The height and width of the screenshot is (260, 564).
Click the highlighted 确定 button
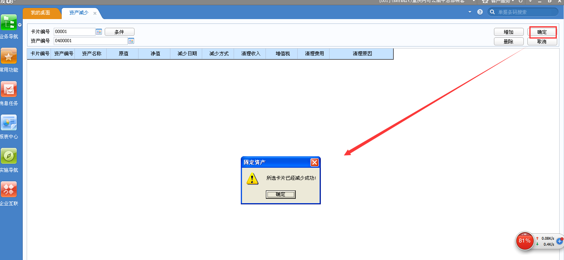[542, 32]
